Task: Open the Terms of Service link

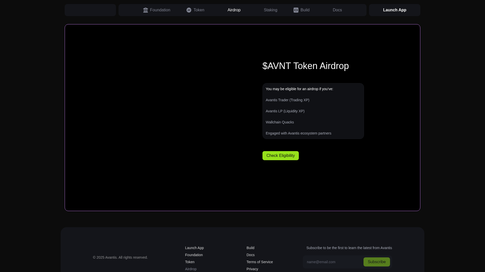Action: [260, 262]
